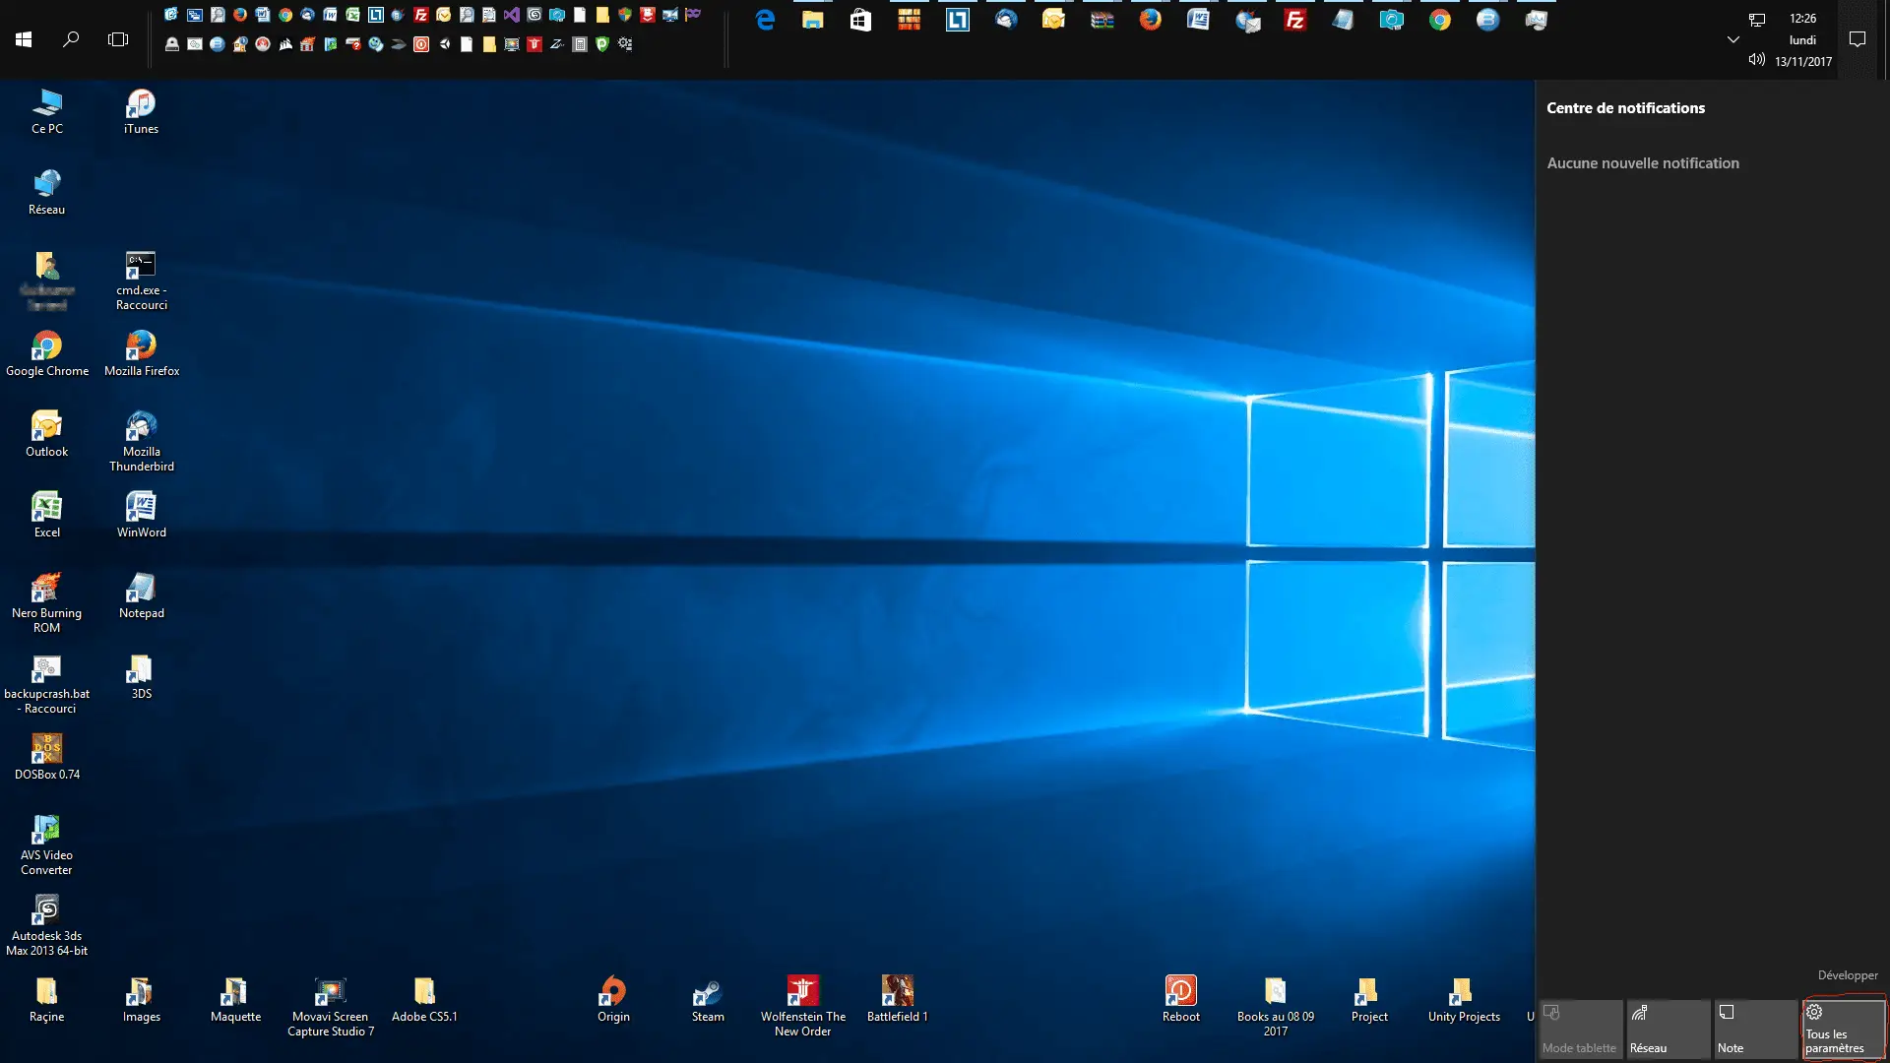
Task: Expand quick actions with Développer link
Action: [x=1848, y=975]
